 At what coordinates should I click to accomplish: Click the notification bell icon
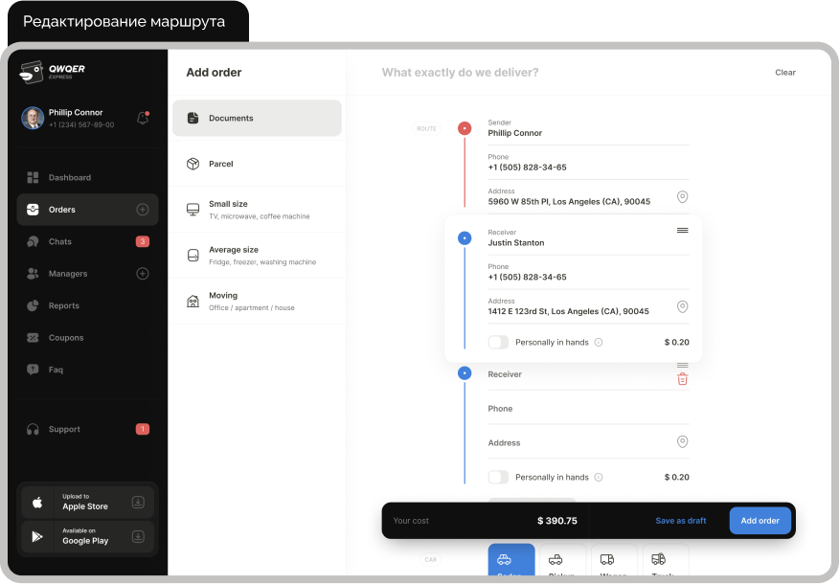coord(143,118)
